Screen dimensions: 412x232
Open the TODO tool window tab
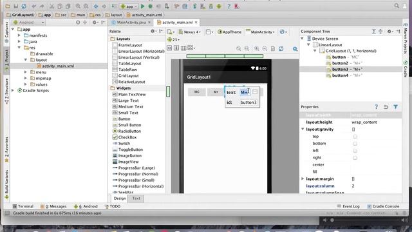pyautogui.click(x=113, y=206)
